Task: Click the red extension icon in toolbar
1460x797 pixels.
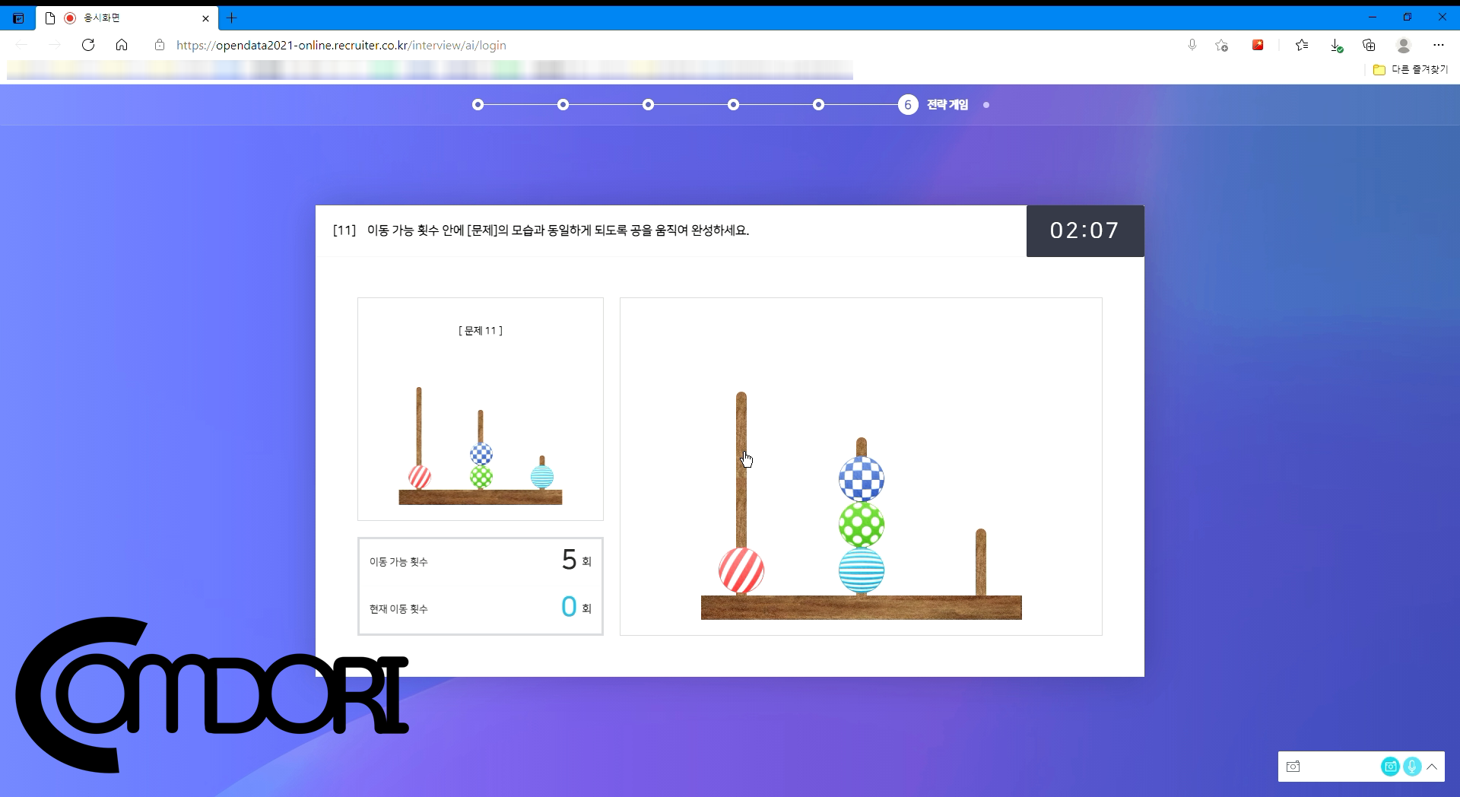Action: [1258, 45]
